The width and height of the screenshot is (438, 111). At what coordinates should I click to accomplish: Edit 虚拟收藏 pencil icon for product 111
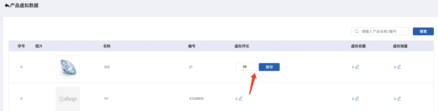click(357, 98)
